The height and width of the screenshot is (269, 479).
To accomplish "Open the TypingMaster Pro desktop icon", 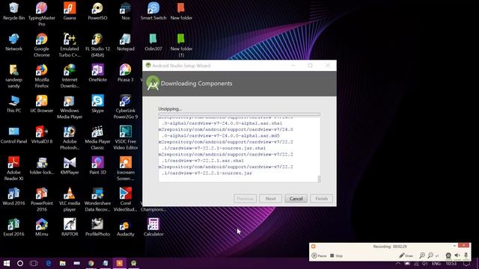I will (42, 13).
